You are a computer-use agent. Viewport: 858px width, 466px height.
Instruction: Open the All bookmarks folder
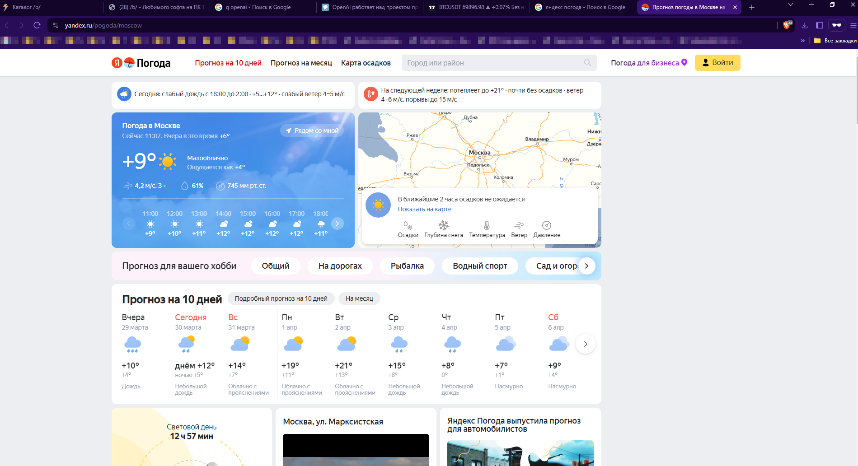pyautogui.click(x=835, y=41)
